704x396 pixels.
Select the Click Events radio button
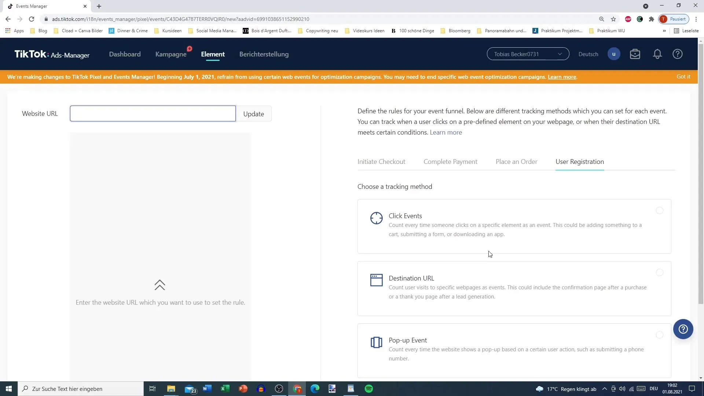pyautogui.click(x=659, y=210)
